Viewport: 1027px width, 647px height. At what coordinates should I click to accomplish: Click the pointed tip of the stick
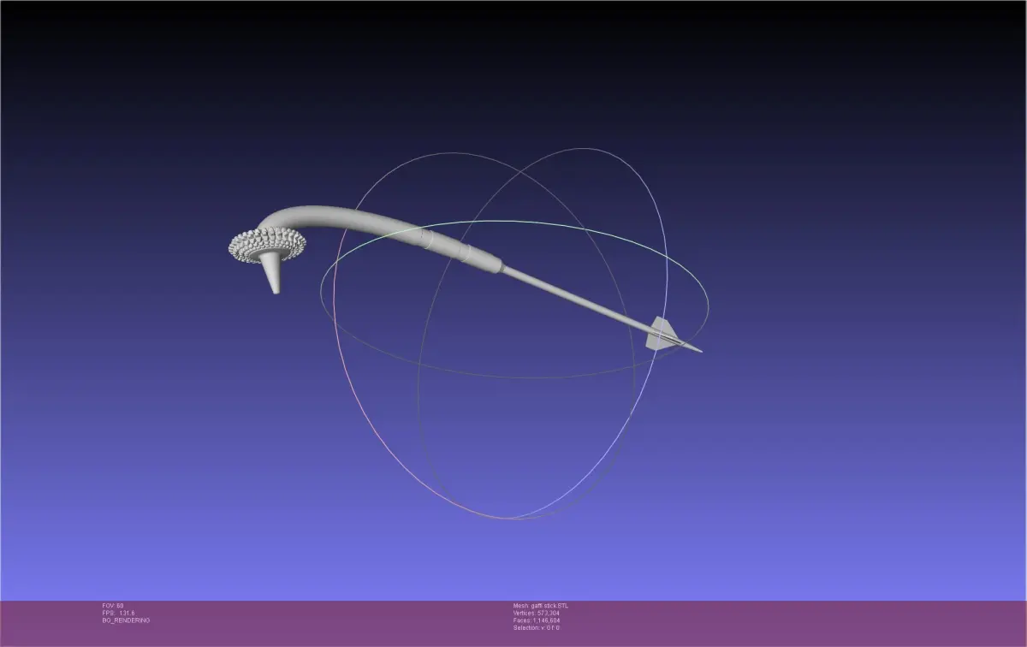(693, 348)
